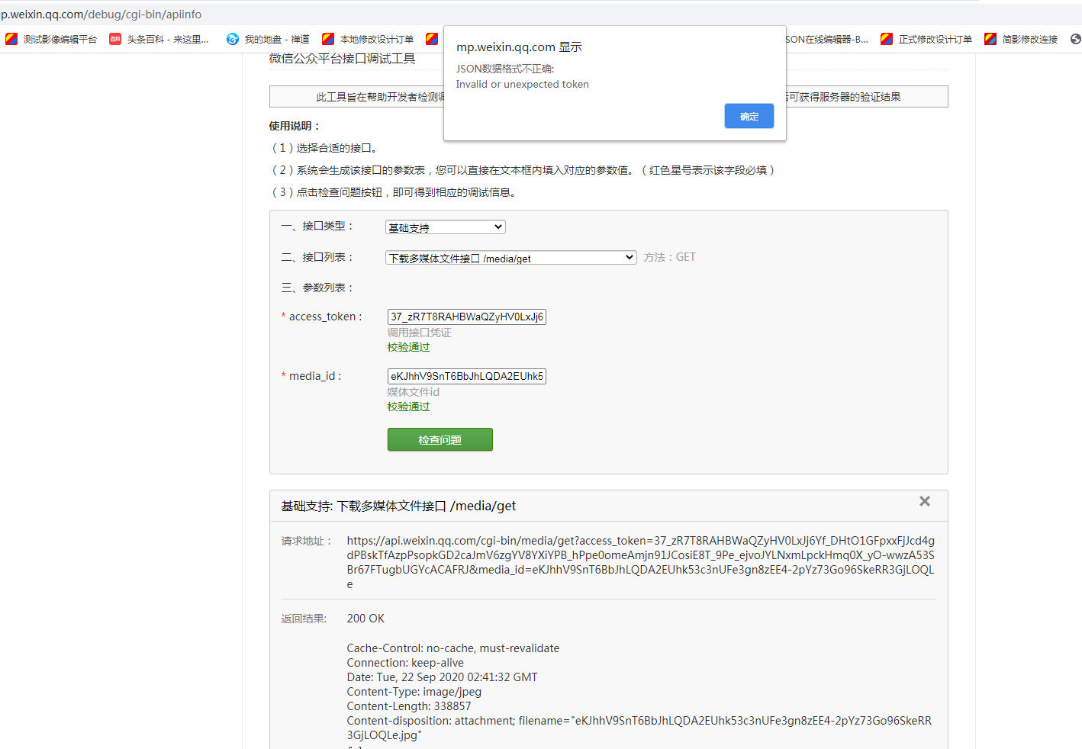Open the 我的地盘 - 禅道 bookmark

[x=268, y=39]
